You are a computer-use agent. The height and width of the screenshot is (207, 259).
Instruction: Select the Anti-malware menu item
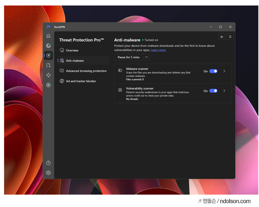click(83, 60)
